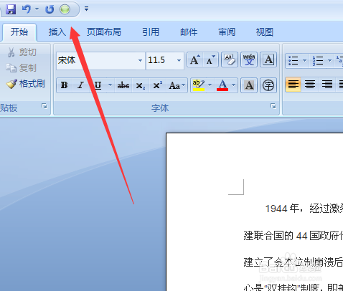The width and height of the screenshot is (343, 291).
Task: Click the Undo arrow icon
Action: pyautogui.click(x=26, y=9)
